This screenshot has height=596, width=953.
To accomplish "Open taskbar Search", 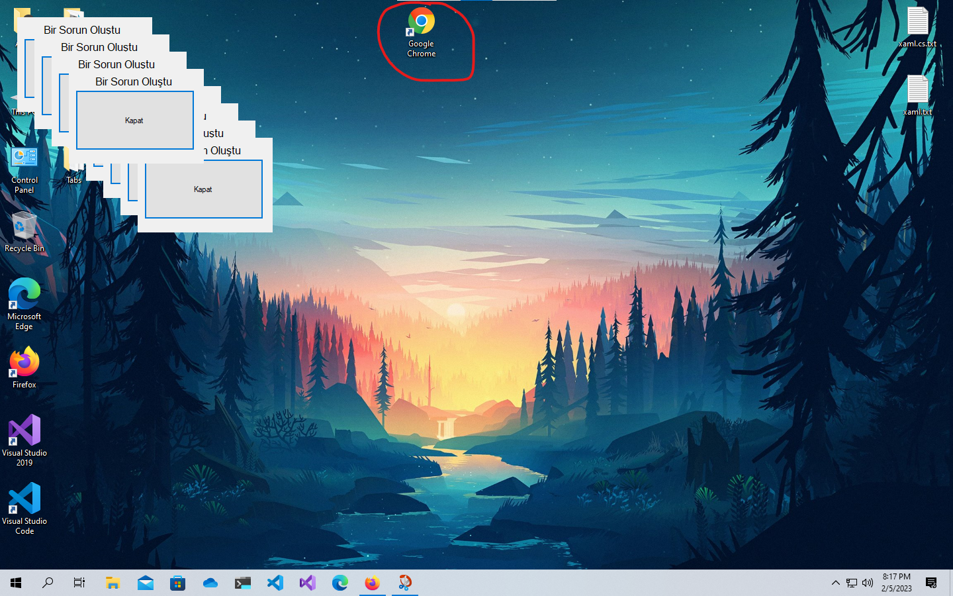I will [x=48, y=583].
